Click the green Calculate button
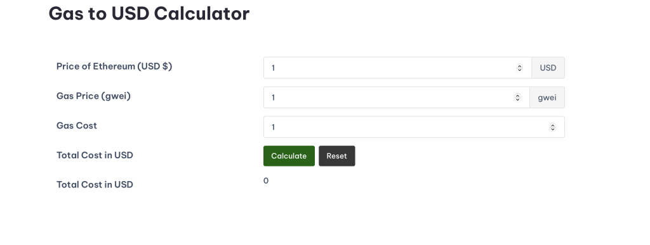The height and width of the screenshot is (245, 650). tap(289, 156)
